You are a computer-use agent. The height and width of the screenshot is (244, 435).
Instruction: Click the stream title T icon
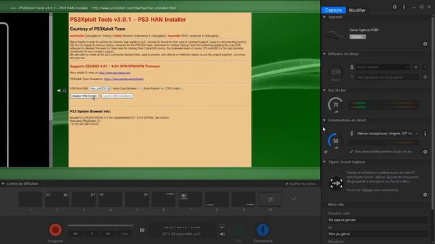(x=352, y=77)
